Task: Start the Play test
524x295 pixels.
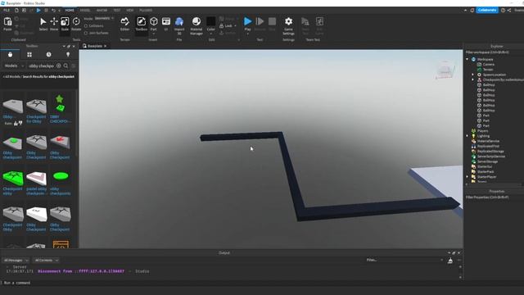Action: point(247,24)
